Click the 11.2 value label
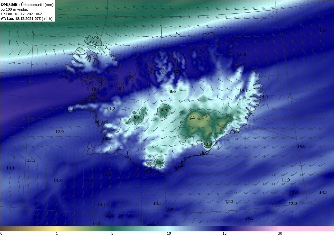This screenshot has height=236, width=334. pos(111,109)
